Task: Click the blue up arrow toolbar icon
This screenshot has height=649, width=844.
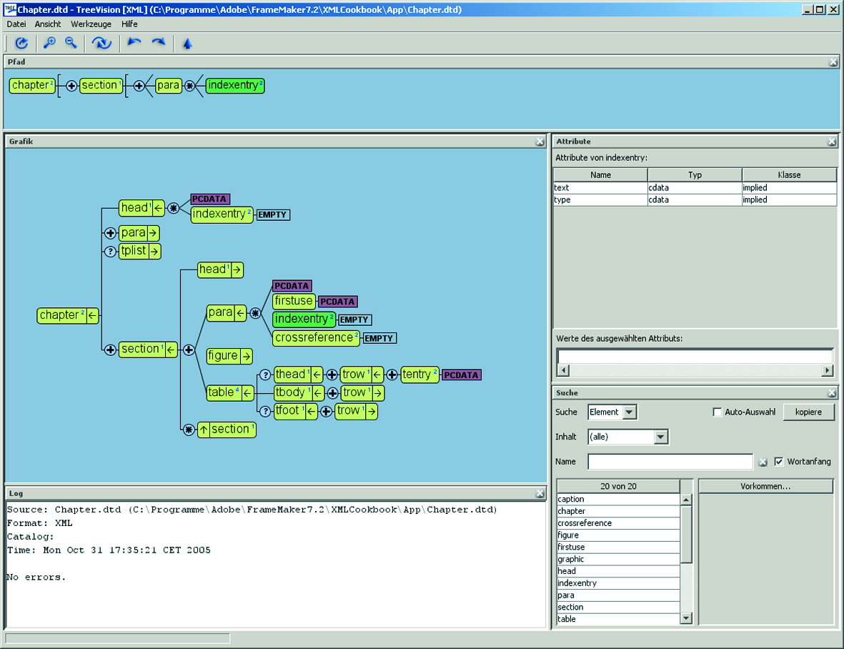Action: click(x=187, y=44)
